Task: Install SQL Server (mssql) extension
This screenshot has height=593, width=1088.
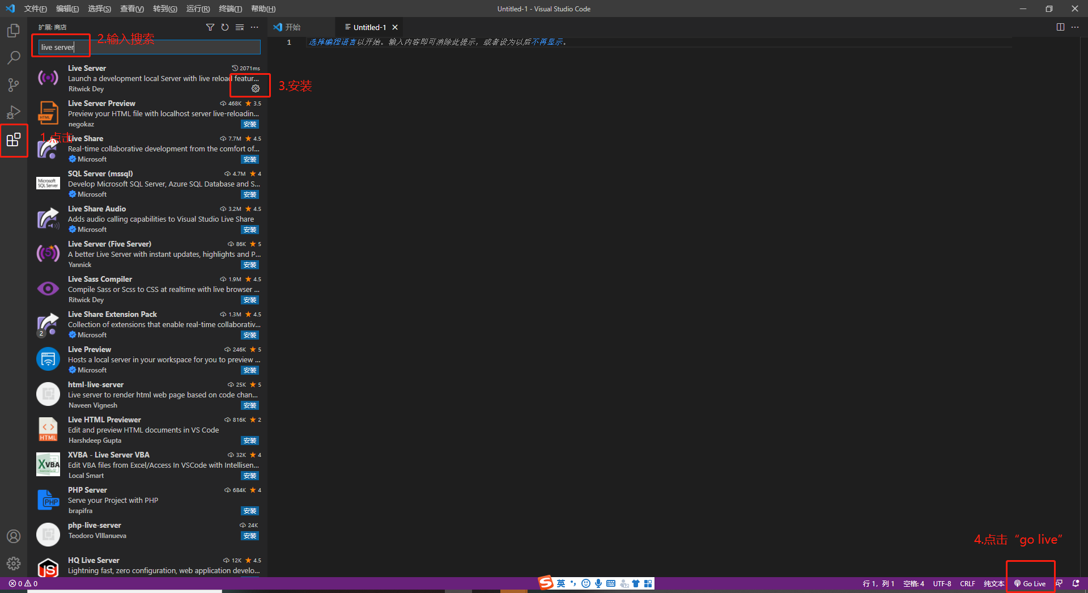Action: point(250,194)
